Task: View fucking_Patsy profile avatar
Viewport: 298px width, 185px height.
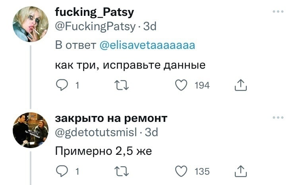Action: [31, 24]
